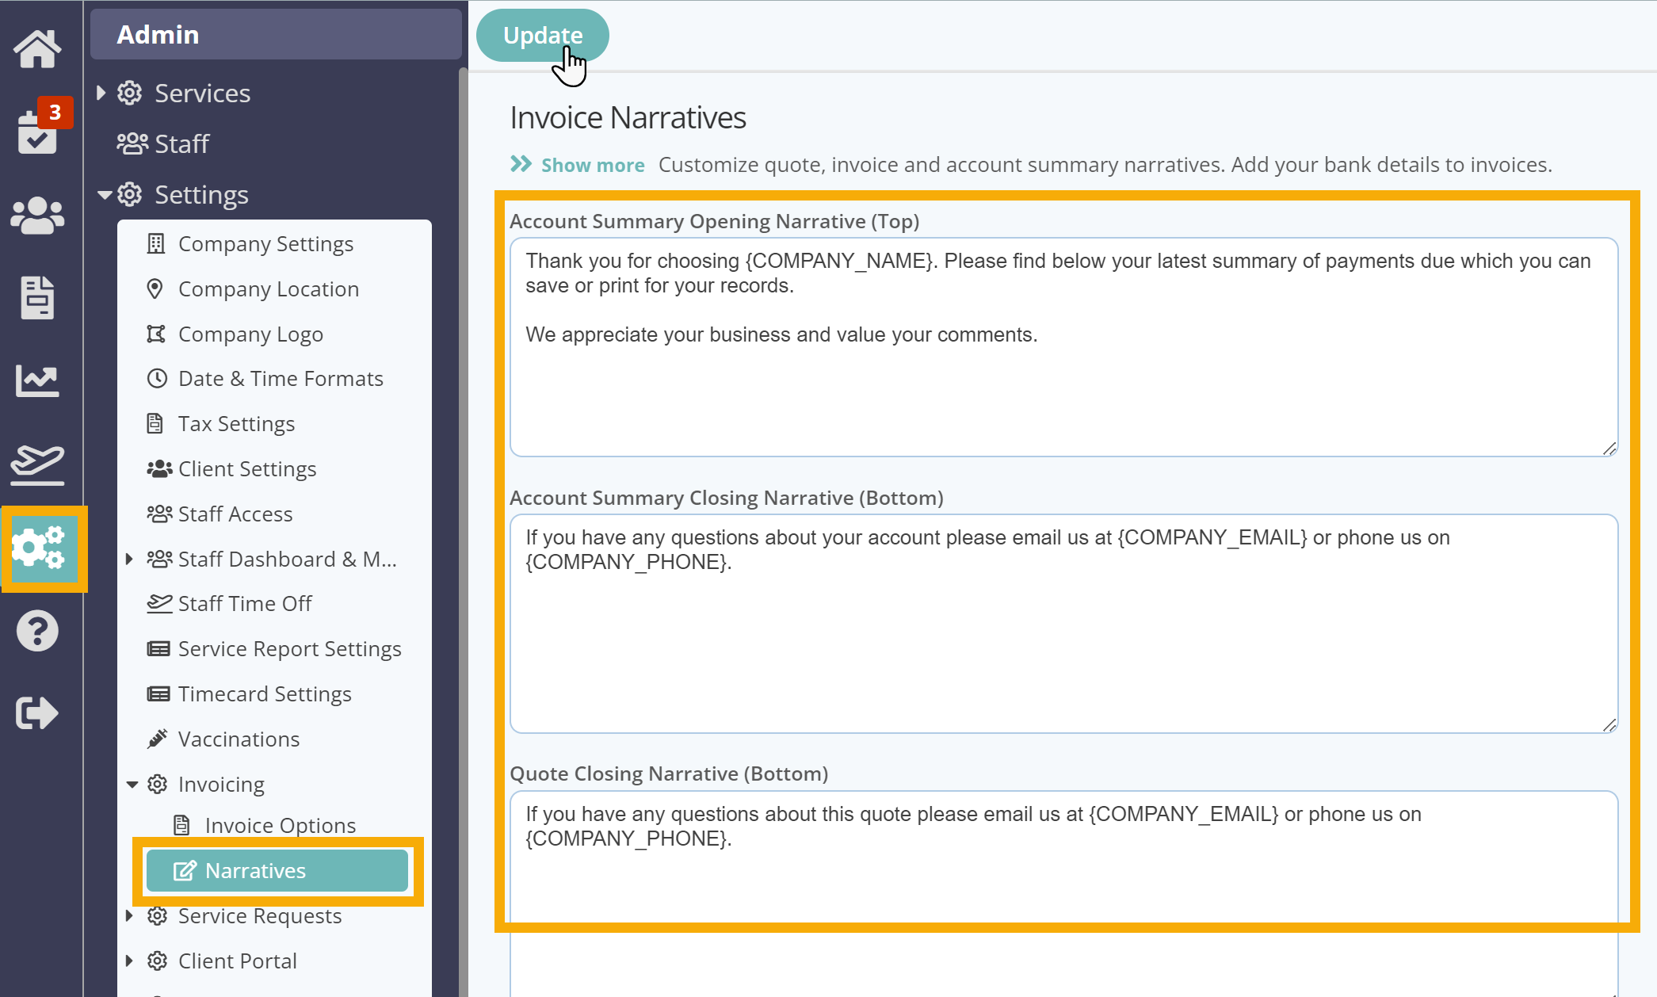Open the Clients group icon in sidebar
This screenshot has width=1657, height=997.
37,215
